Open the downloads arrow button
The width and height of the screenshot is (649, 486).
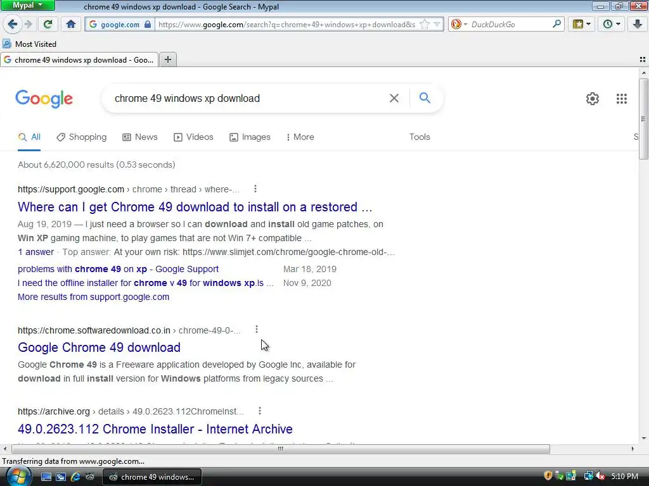[638, 25]
